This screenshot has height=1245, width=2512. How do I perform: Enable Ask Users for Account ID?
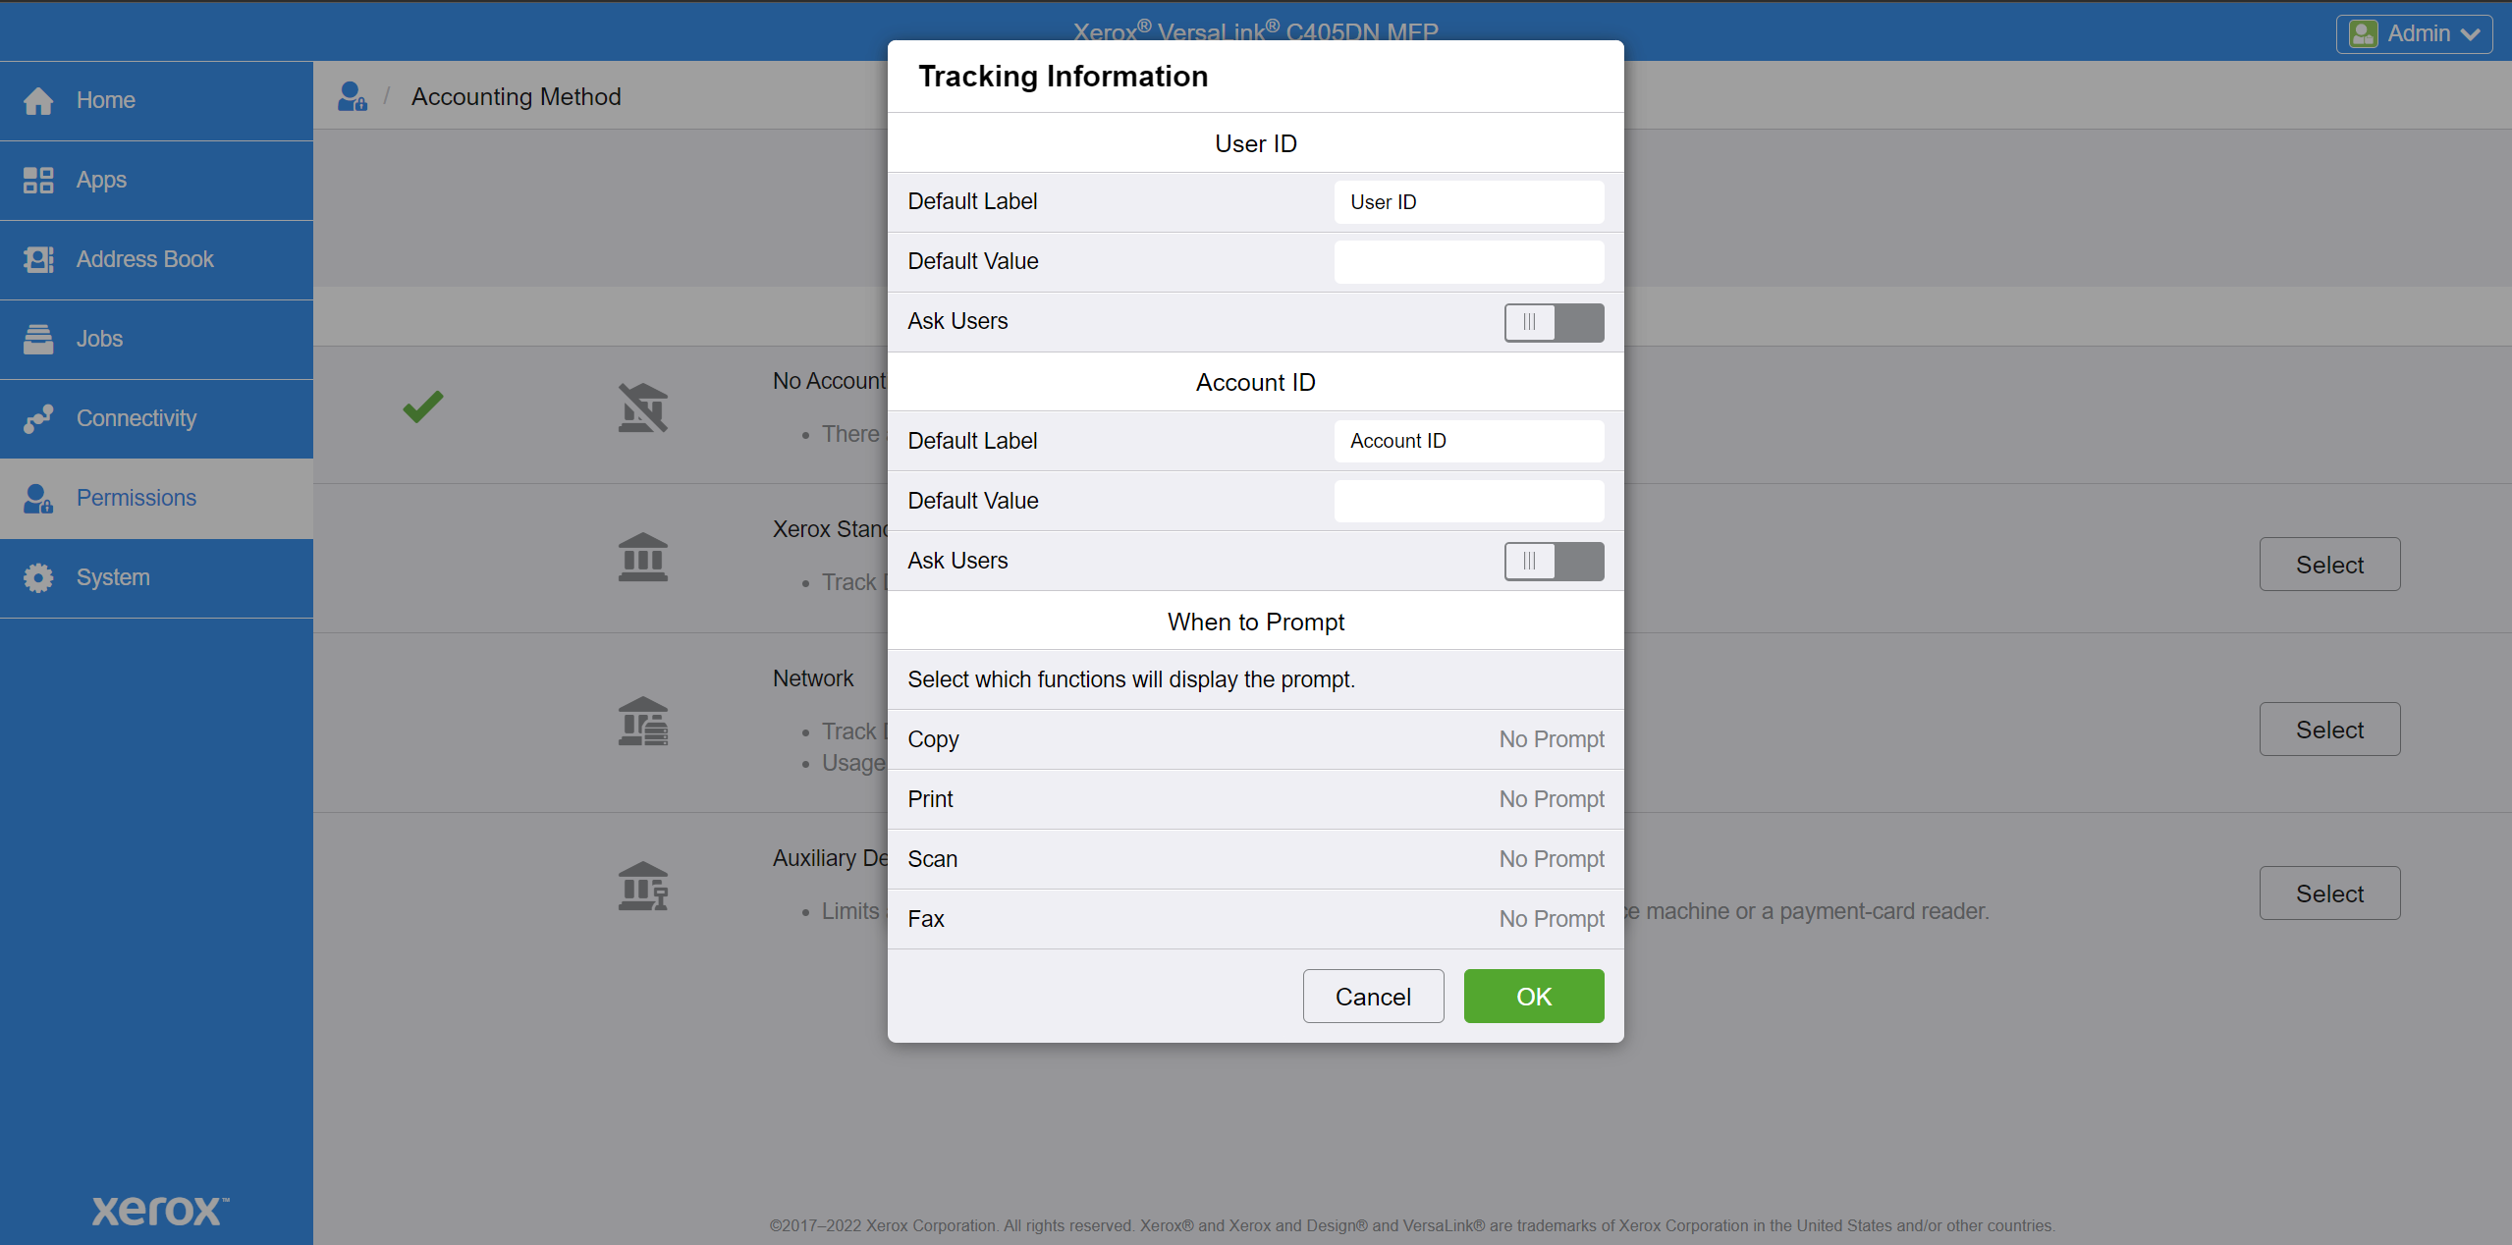[1553, 561]
